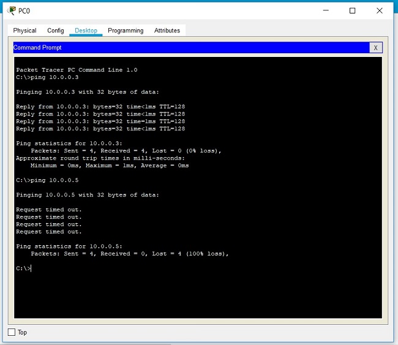Click the 'Packet Tracer PC Command Line 1.0' header

77,70
